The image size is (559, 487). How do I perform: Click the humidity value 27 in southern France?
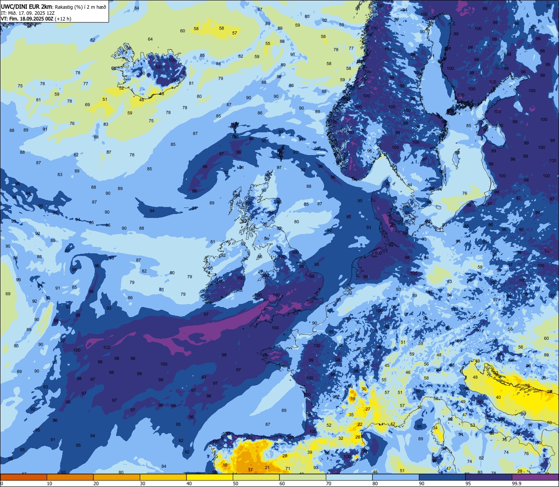tap(368, 409)
